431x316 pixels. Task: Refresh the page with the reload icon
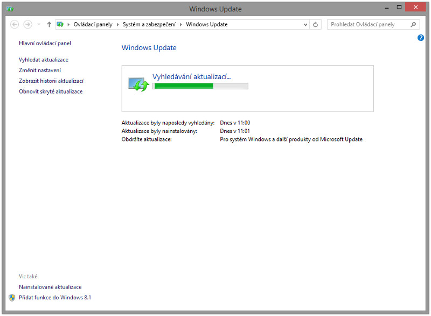tap(316, 24)
